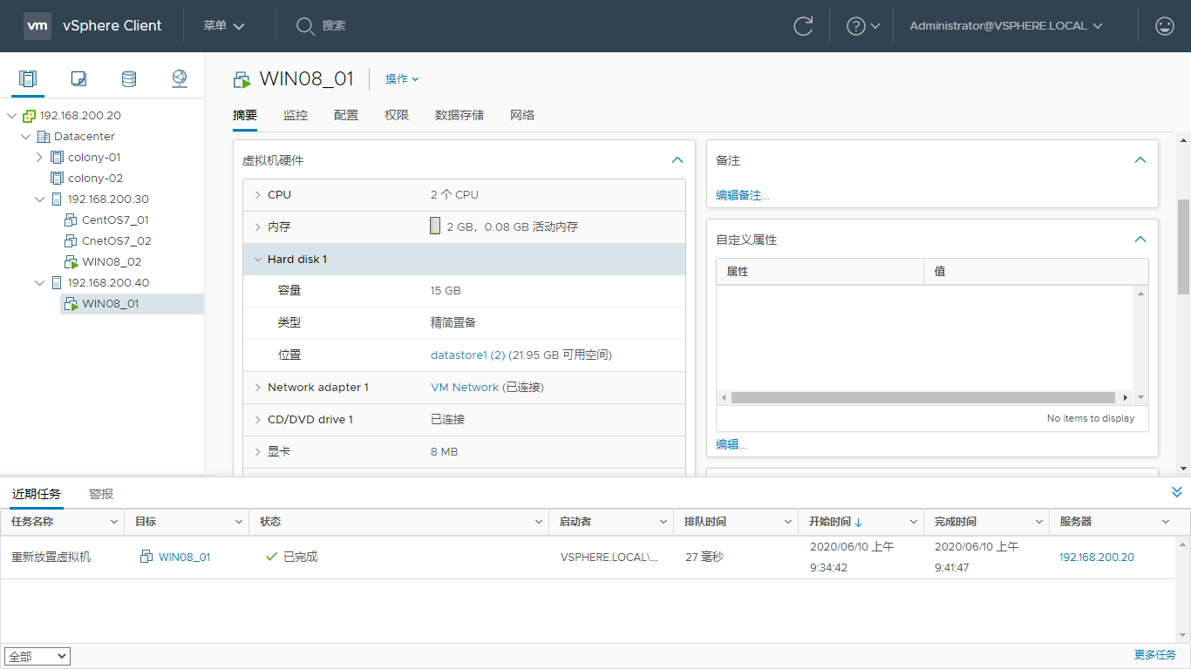Collapse the 自定义属性 panel
Image resolution: width=1191 pixels, height=669 pixels.
[1140, 239]
